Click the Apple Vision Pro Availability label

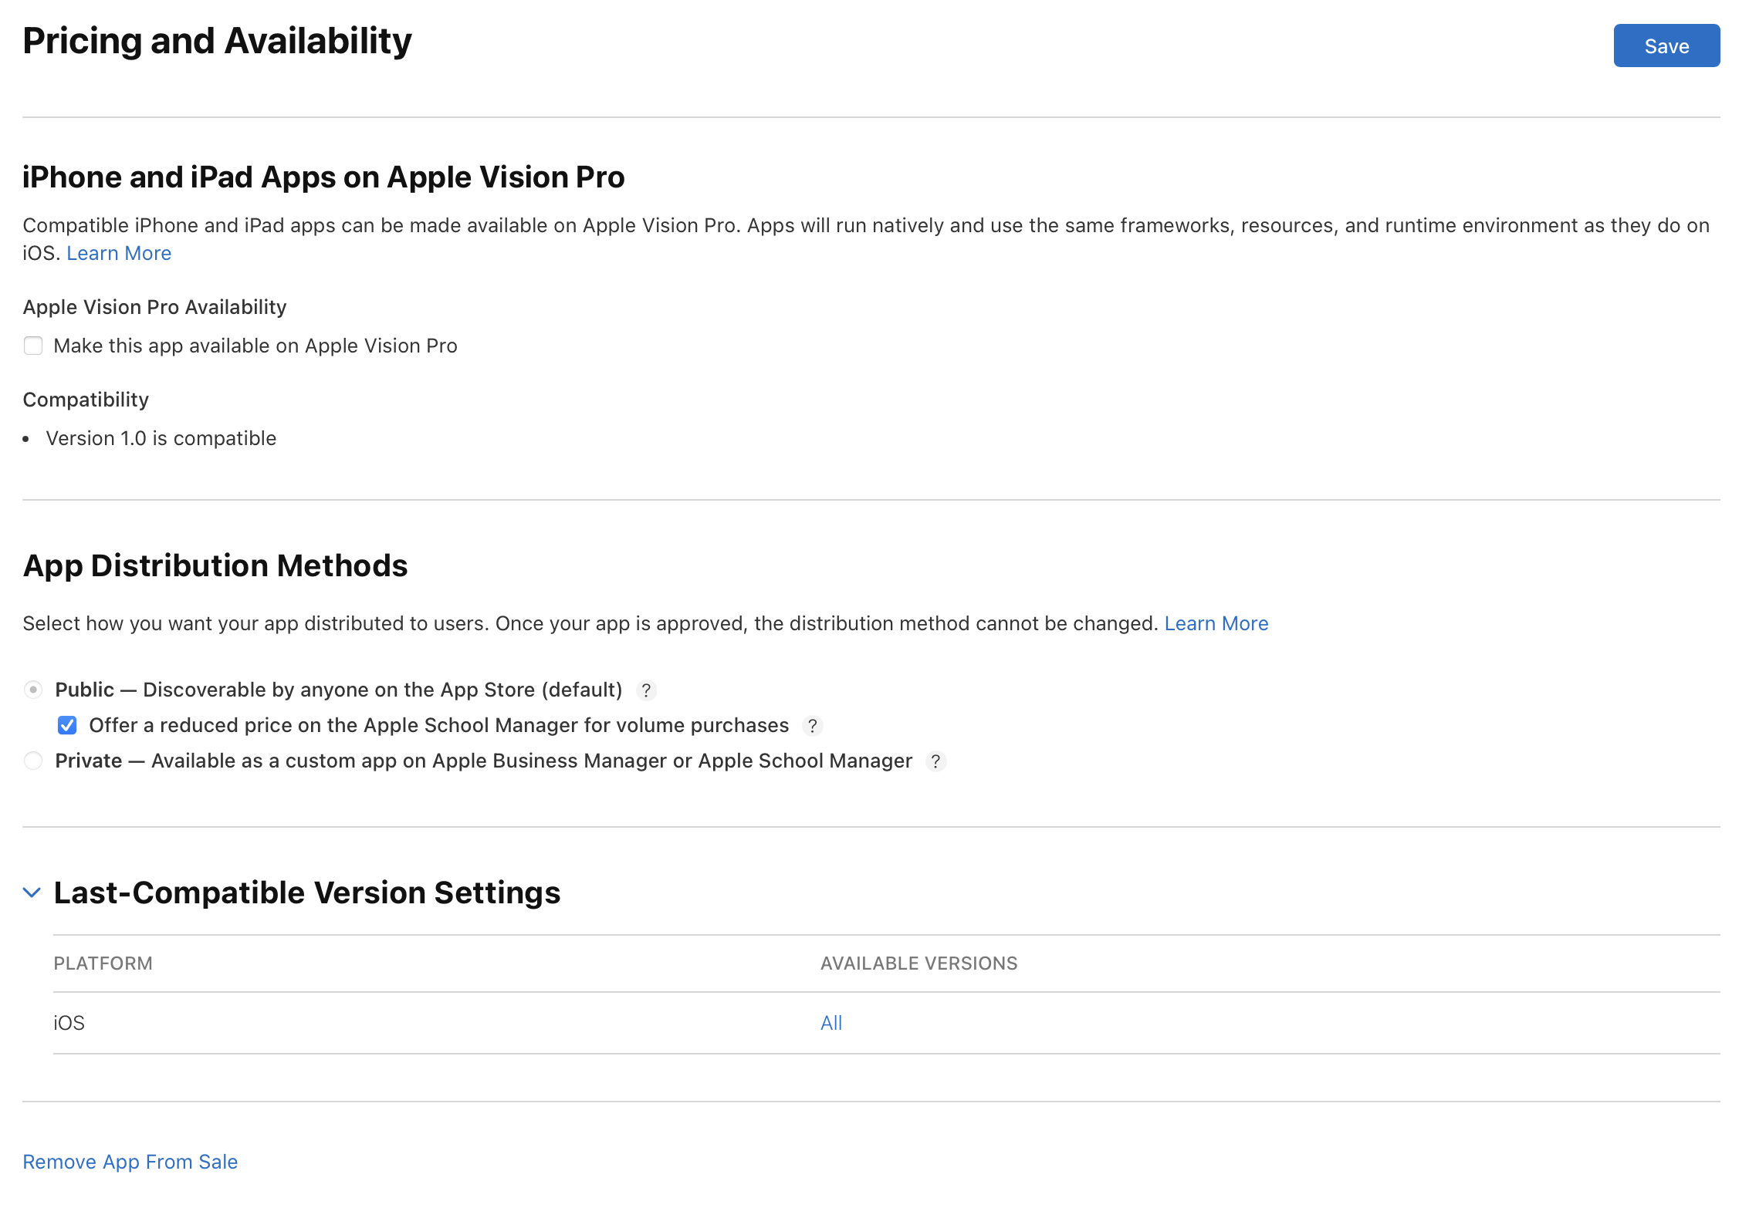[x=154, y=306]
